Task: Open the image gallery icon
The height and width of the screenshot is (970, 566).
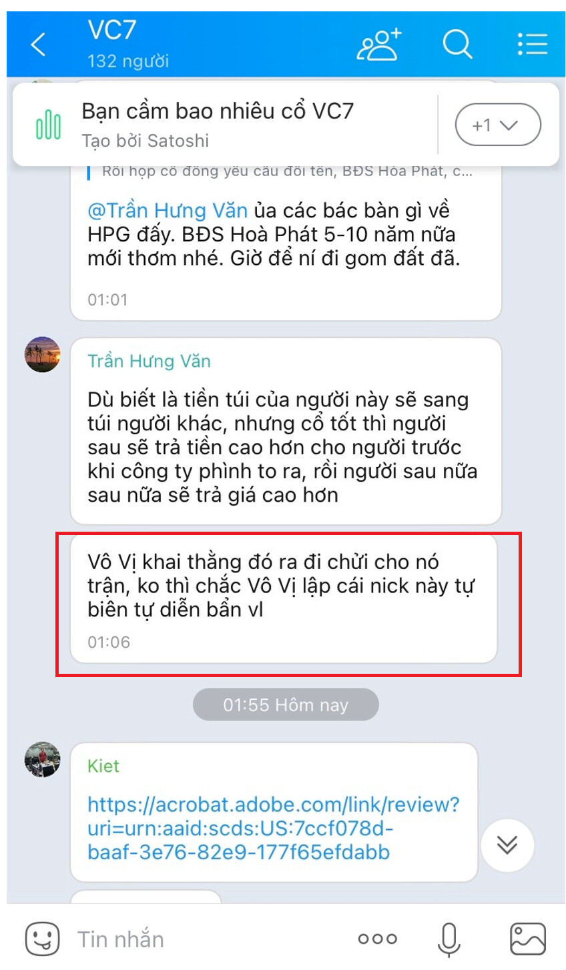Action: click(528, 939)
